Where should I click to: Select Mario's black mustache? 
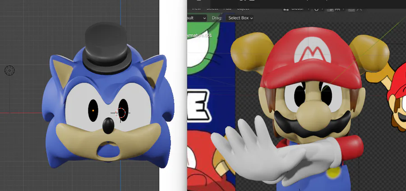pos(312,127)
